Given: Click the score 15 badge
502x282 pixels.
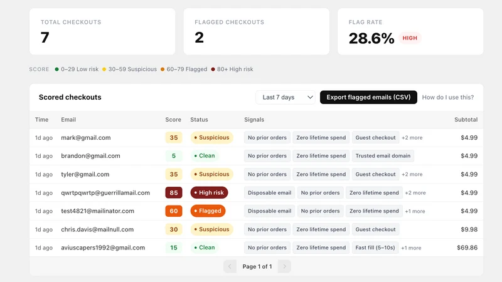Looking at the screenshot, I should pos(174,248).
